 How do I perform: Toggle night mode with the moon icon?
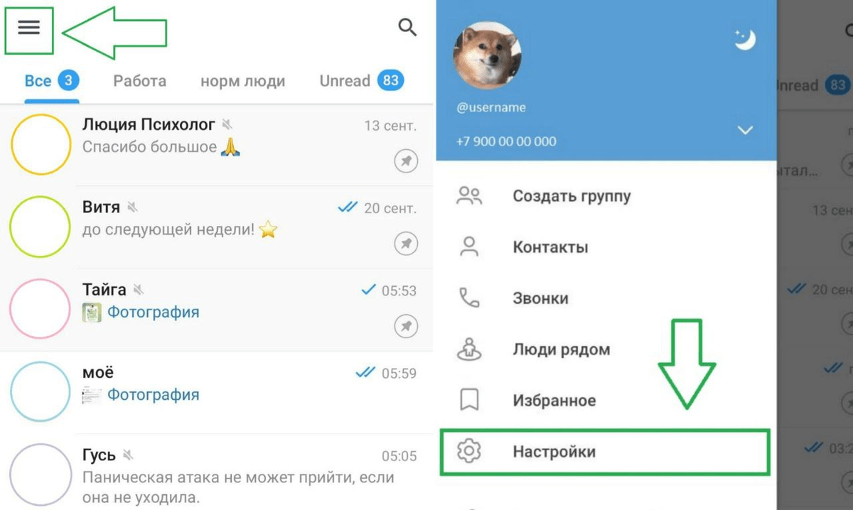[x=744, y=40]
